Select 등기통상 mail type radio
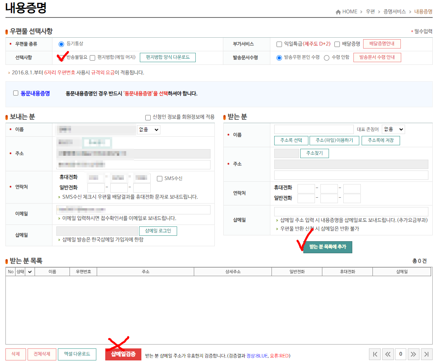Viewport: 435px width, 362px height. [61, 44]
